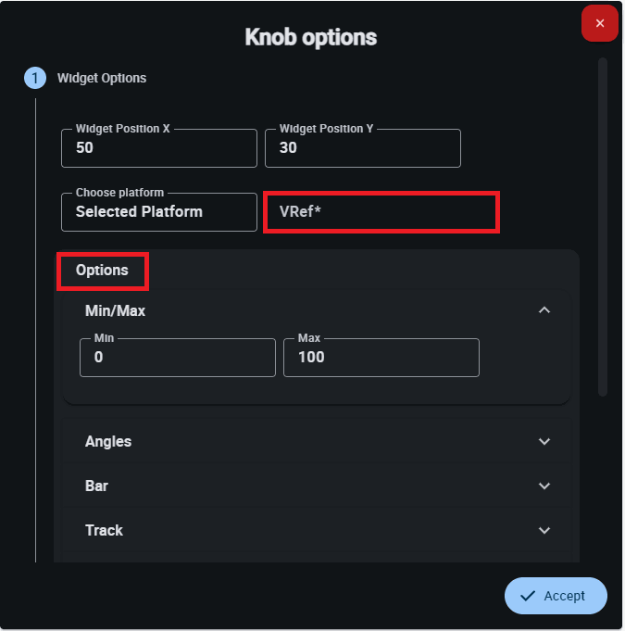Viewport: 625px width, 631px height.
Task: Expand Angles using its chevron arrow
Action: point(544,442)
